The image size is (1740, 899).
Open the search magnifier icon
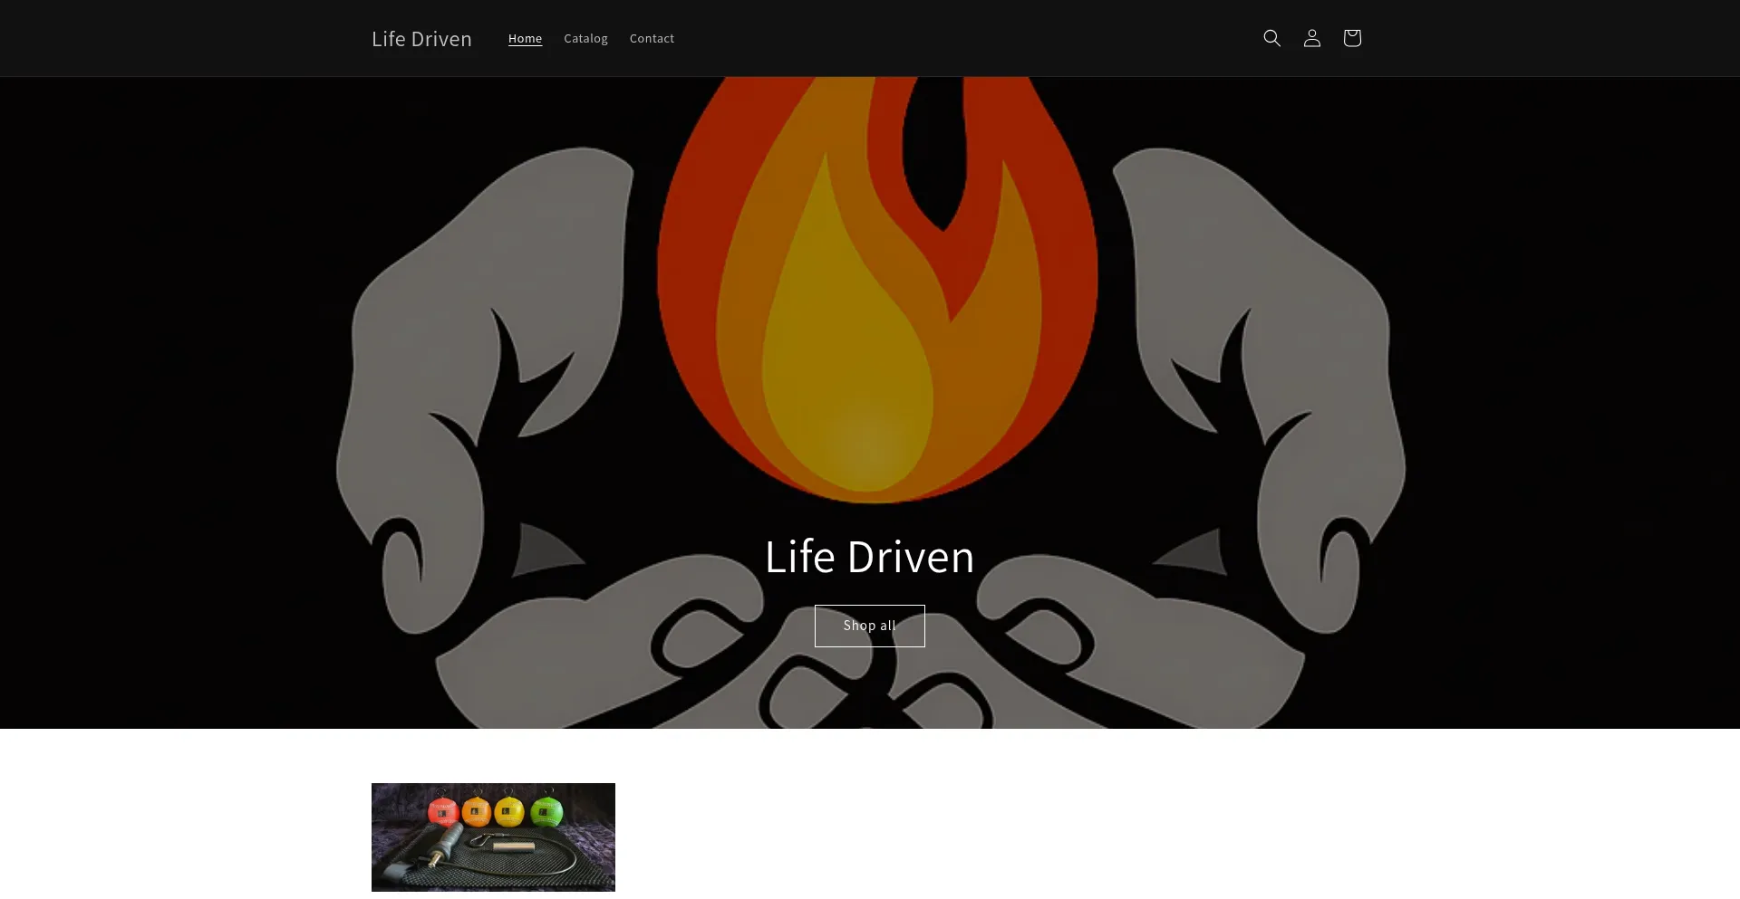1271,38
